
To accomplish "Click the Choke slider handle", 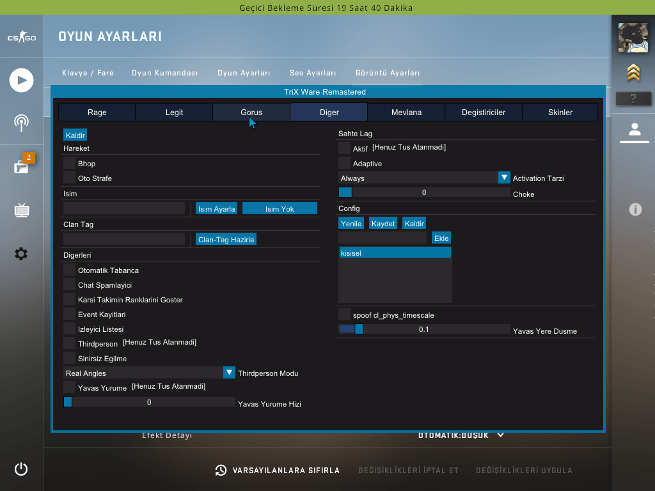I will click(x=345, y=192).
